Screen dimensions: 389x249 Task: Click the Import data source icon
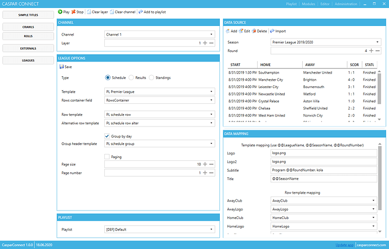tap(272, 31)
